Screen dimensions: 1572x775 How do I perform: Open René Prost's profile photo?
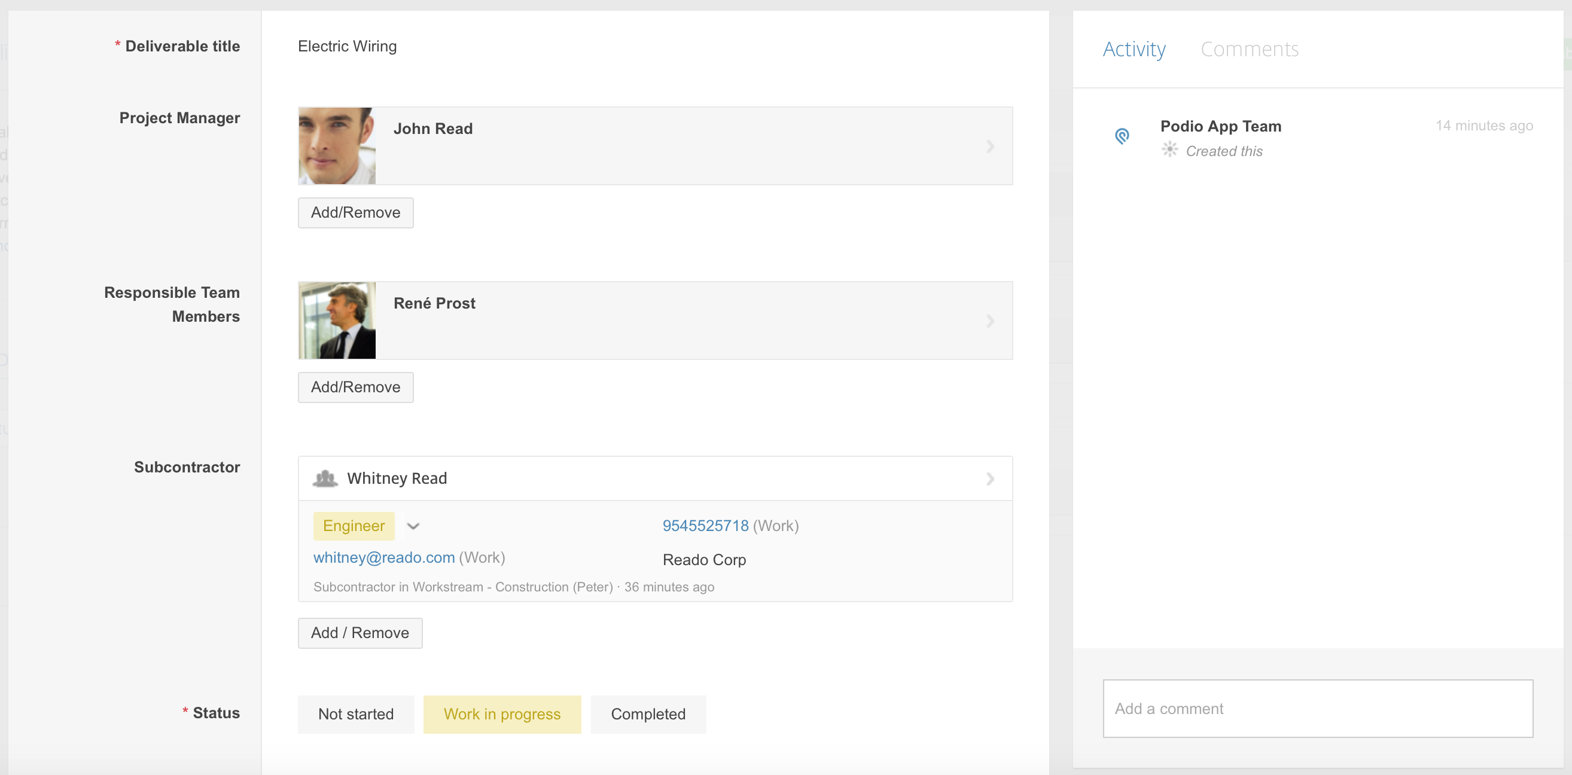click(337, 321)
